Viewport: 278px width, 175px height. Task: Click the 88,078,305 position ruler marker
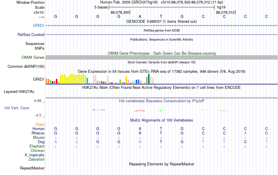pos(120,12)
